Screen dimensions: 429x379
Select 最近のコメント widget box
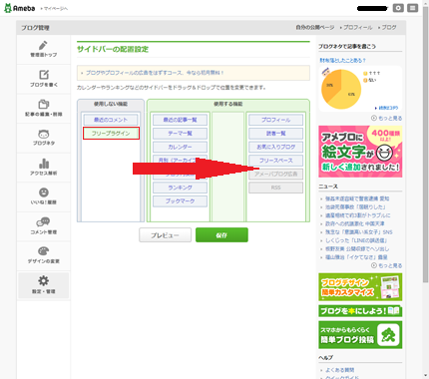pos(111,120)
